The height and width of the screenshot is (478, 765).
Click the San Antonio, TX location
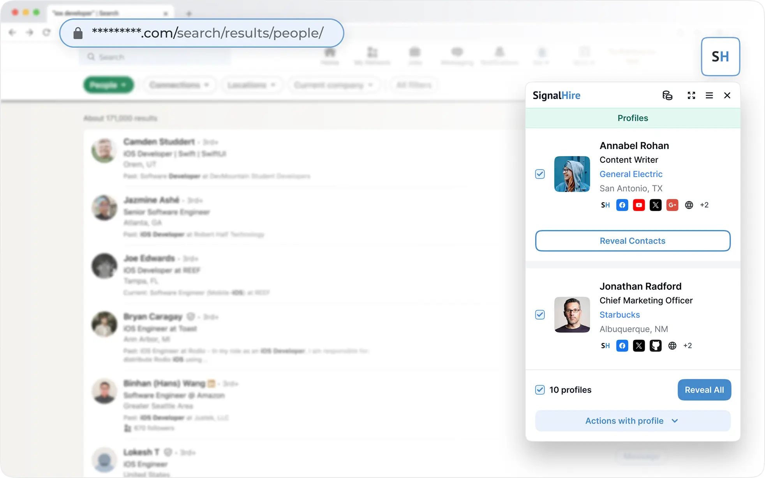click(631, 188)
